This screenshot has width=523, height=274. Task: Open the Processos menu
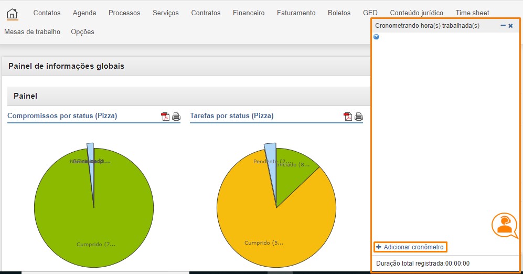pos(124,13)
